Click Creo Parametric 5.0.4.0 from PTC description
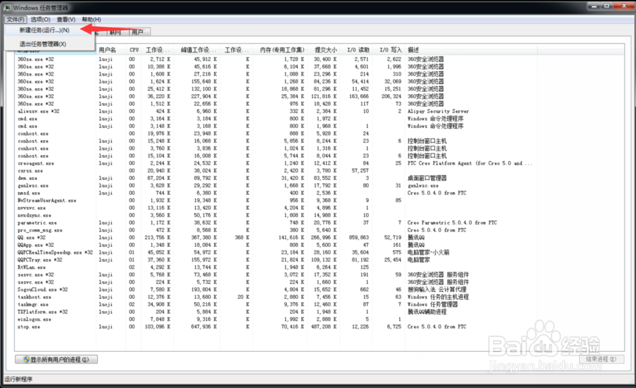The width and height of the screenshot is (636, 388). (452, 223)
